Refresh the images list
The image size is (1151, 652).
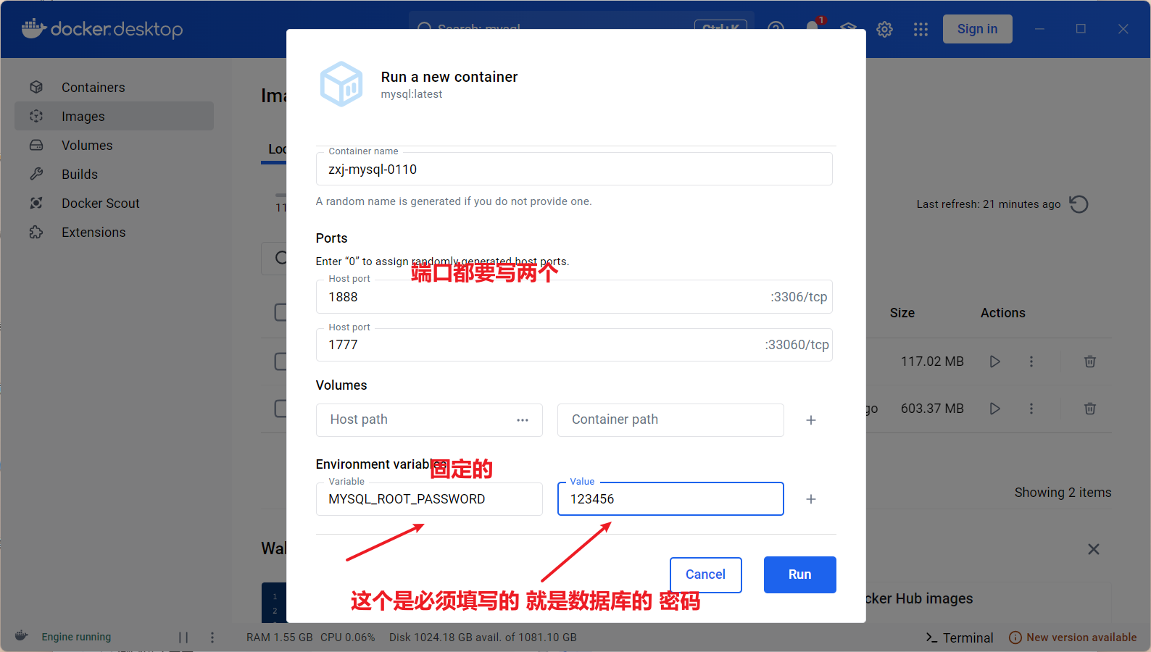1079,204
